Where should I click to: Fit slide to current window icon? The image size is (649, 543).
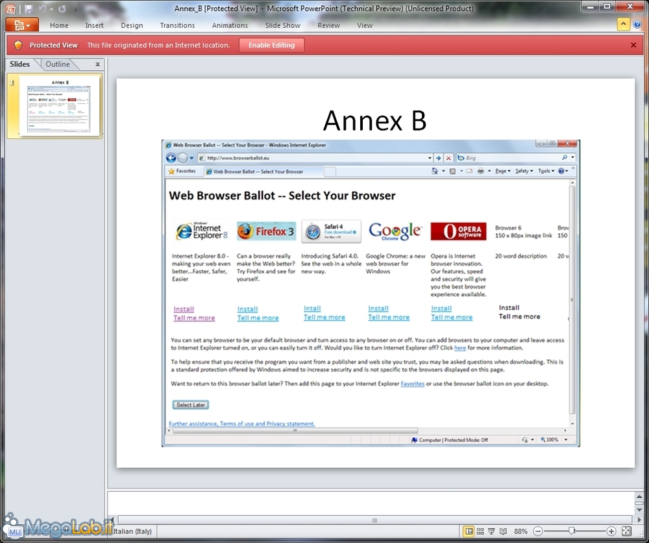click(x=627, y=531)
